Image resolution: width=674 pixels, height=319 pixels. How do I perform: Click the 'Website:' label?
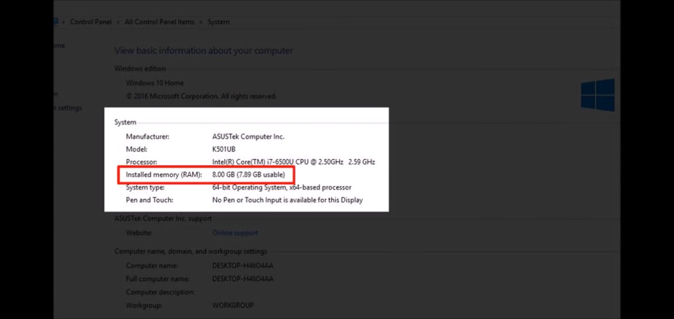pos(139,233)
